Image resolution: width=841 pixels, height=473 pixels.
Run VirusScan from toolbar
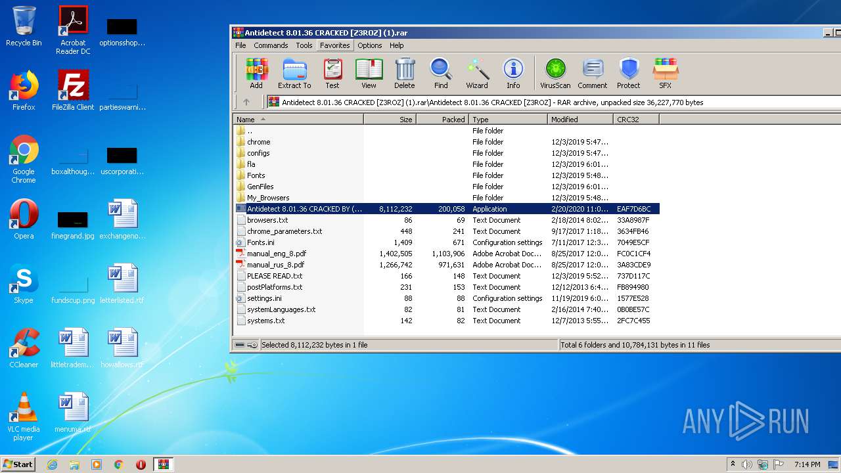pos(555,73)
